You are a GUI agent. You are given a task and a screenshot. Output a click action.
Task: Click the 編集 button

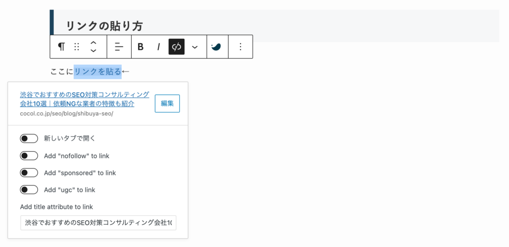coord(167,103)
